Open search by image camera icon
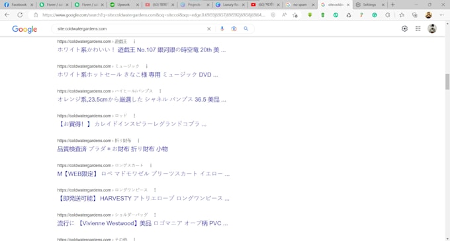 point(234,28)
